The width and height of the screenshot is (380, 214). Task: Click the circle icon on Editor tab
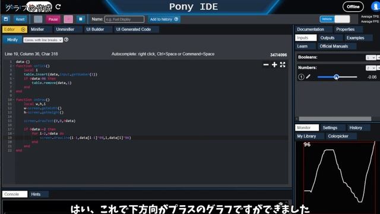[23, 29]
